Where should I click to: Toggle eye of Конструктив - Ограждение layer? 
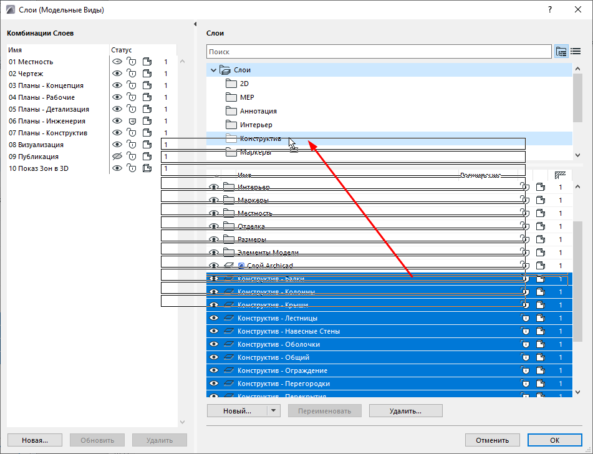tap(214, 370)
